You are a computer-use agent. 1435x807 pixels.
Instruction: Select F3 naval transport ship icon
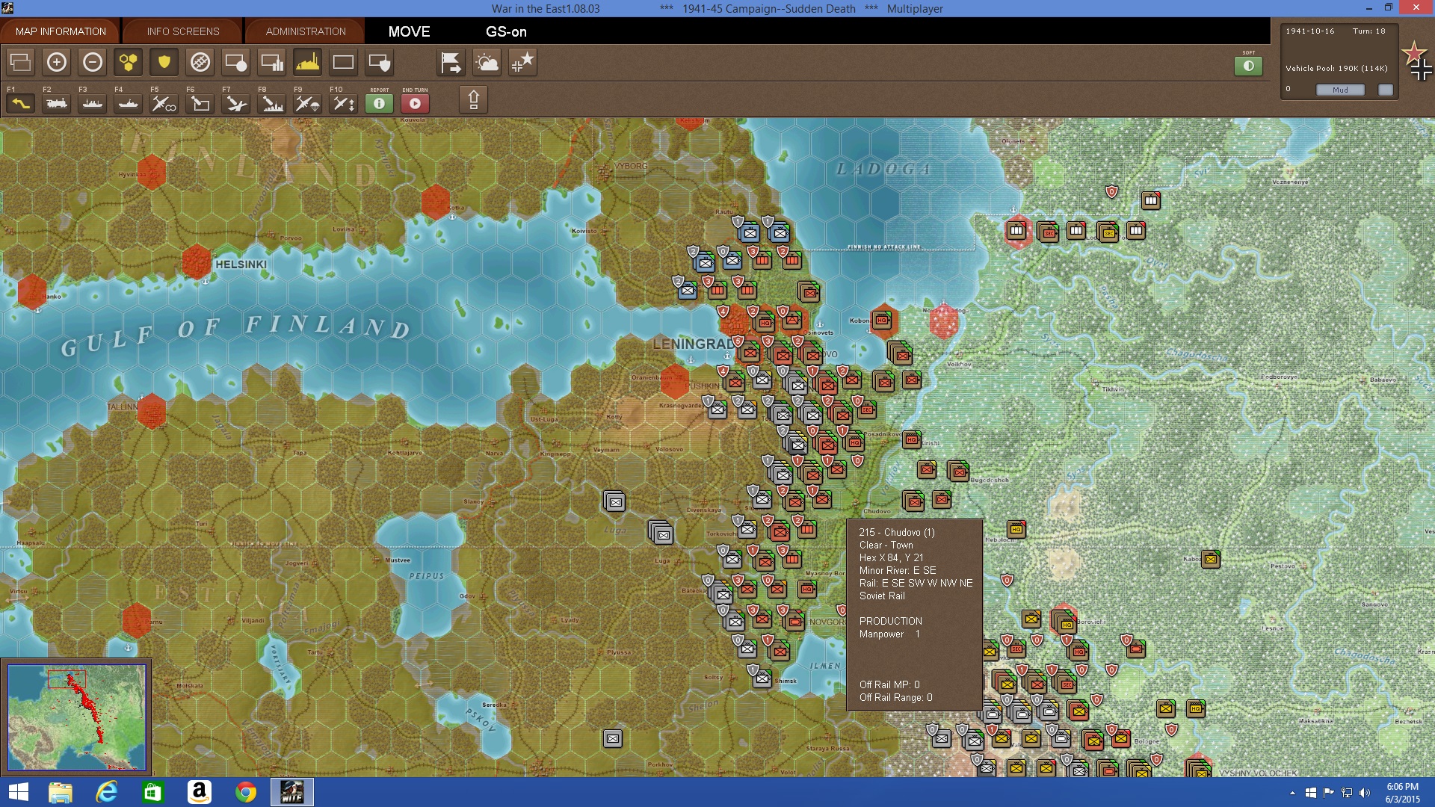click(x=92, y=103)
